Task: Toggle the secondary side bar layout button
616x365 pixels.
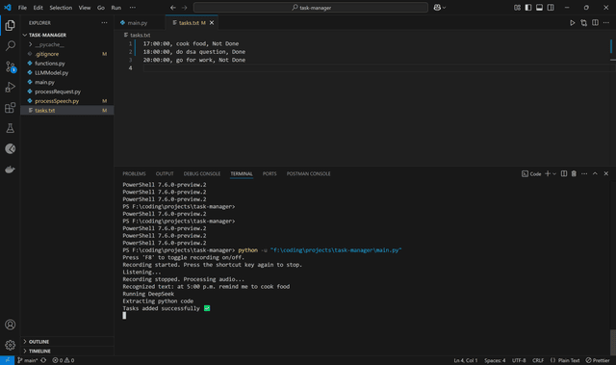Action: (x=551, y=8)
